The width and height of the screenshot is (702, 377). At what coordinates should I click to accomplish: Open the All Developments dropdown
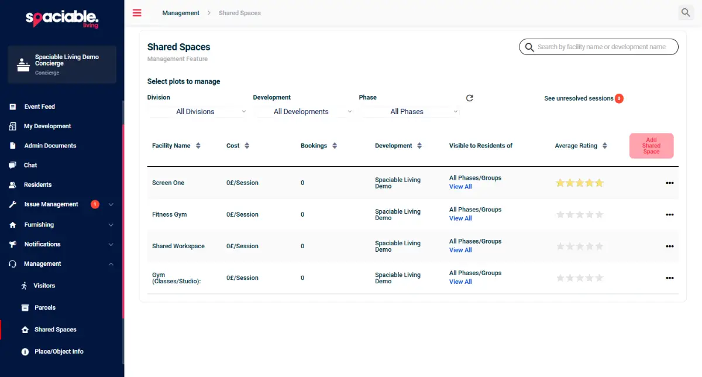[303, 112]
